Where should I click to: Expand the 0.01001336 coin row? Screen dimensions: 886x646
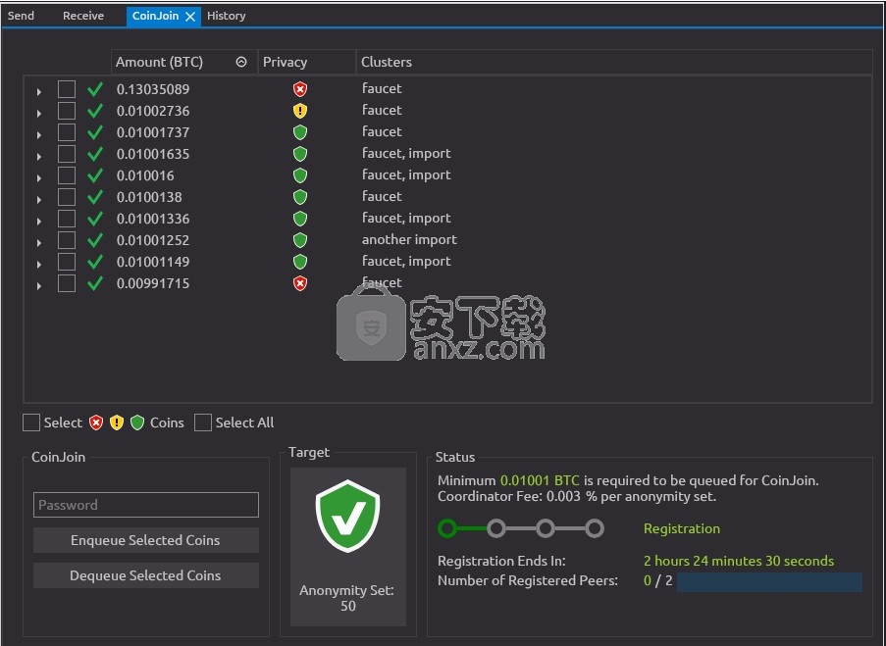click(39, 221)
